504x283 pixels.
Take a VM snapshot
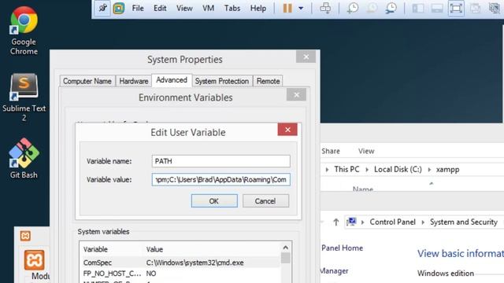[353, 9]
